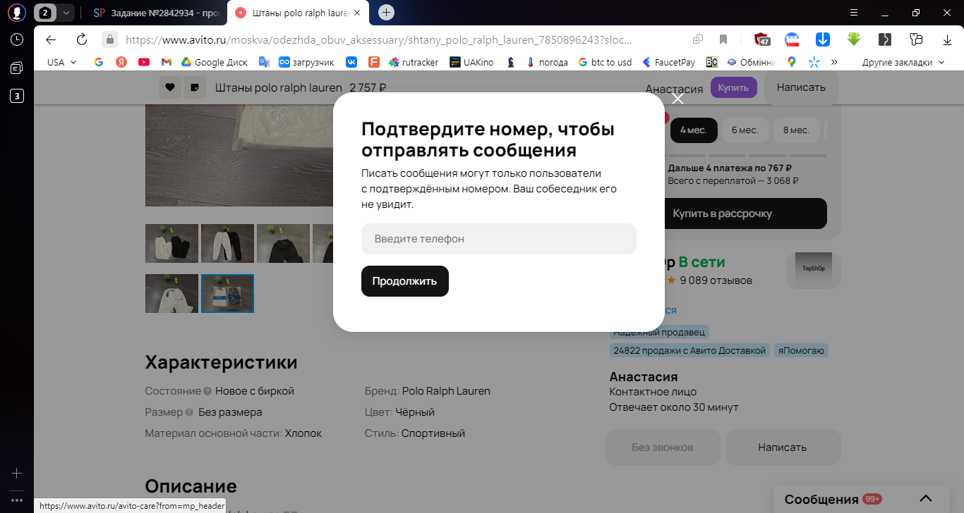Reload the Avito page
The height and width of the screenshot is (513, 964).
(82, 39)
